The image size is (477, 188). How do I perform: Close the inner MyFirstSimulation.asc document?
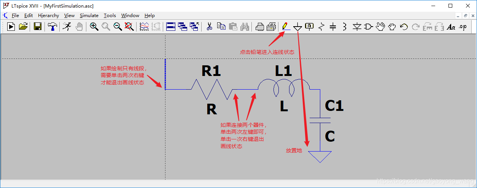point(472,16)
